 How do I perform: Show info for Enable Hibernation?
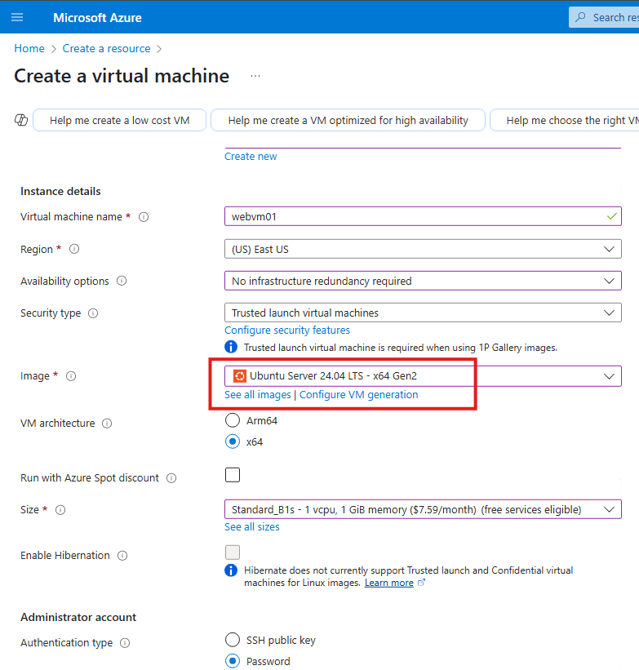122,556
